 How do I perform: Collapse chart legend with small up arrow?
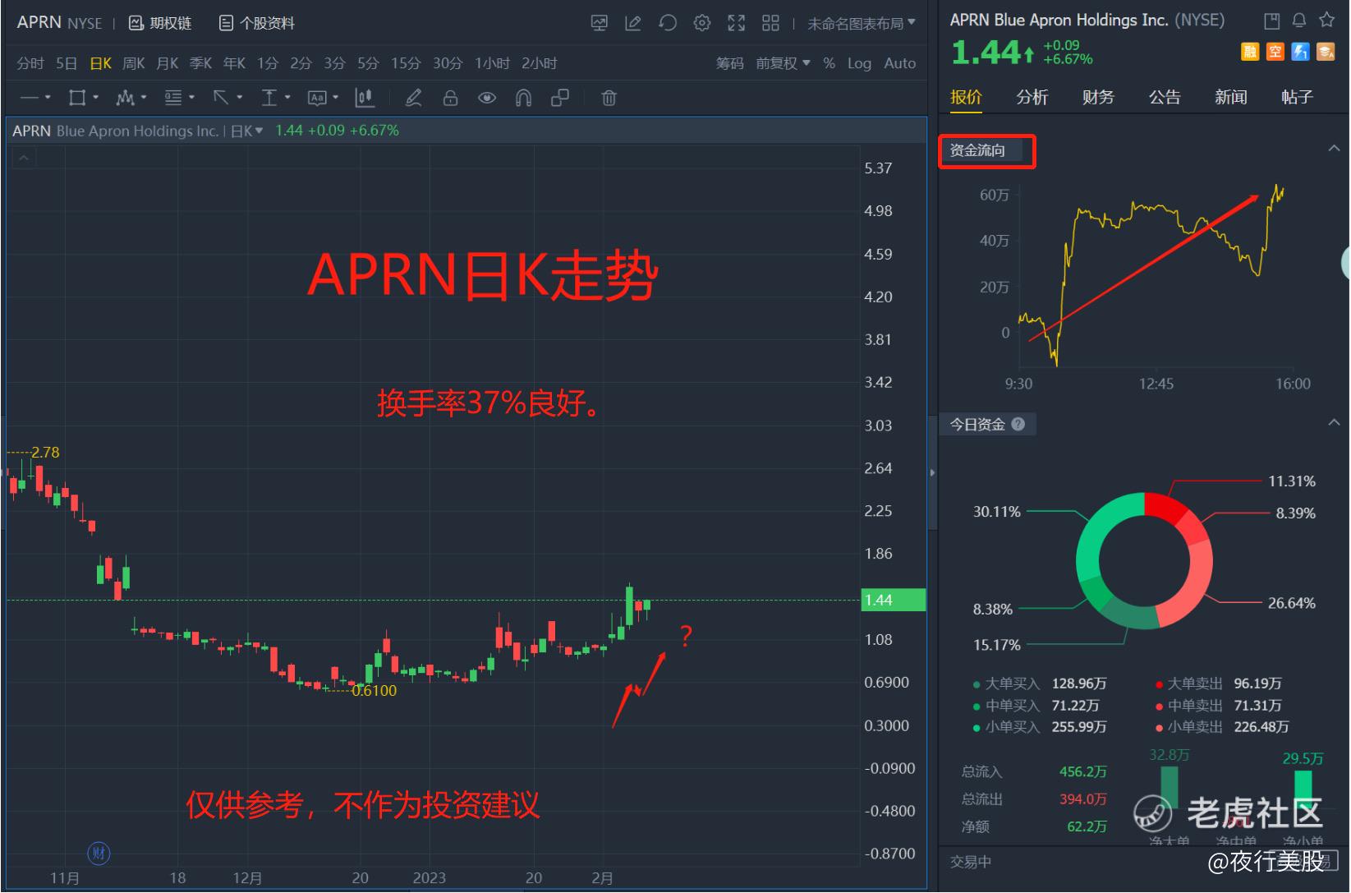pos(24,158)
